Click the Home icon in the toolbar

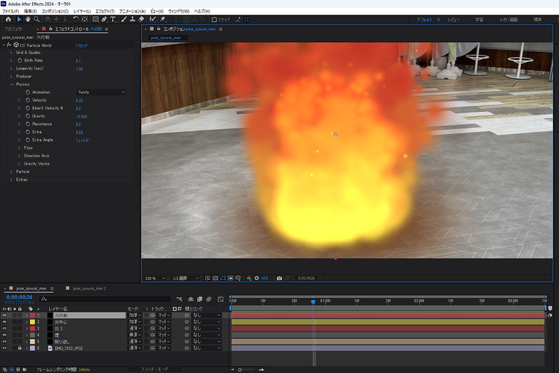[x=9, y=19]
